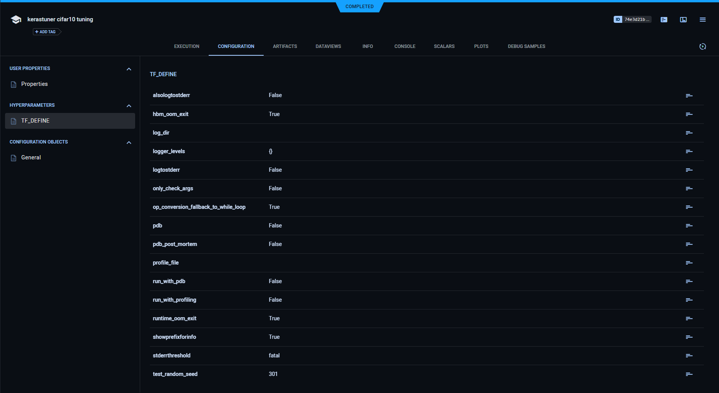This screenshot has height=393, width=719.
Task: Click the Properties document icon under User Properties
Action: pos(13,84)
